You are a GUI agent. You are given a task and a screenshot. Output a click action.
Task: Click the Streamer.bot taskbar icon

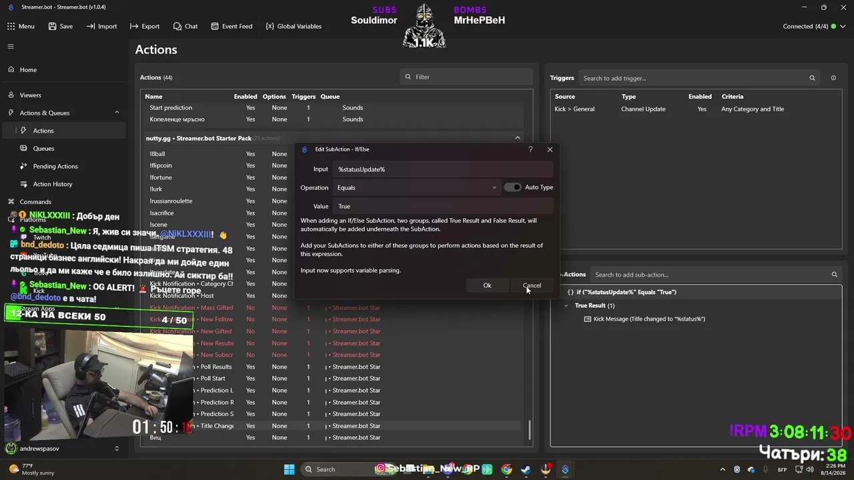click(x=565, y=469)
